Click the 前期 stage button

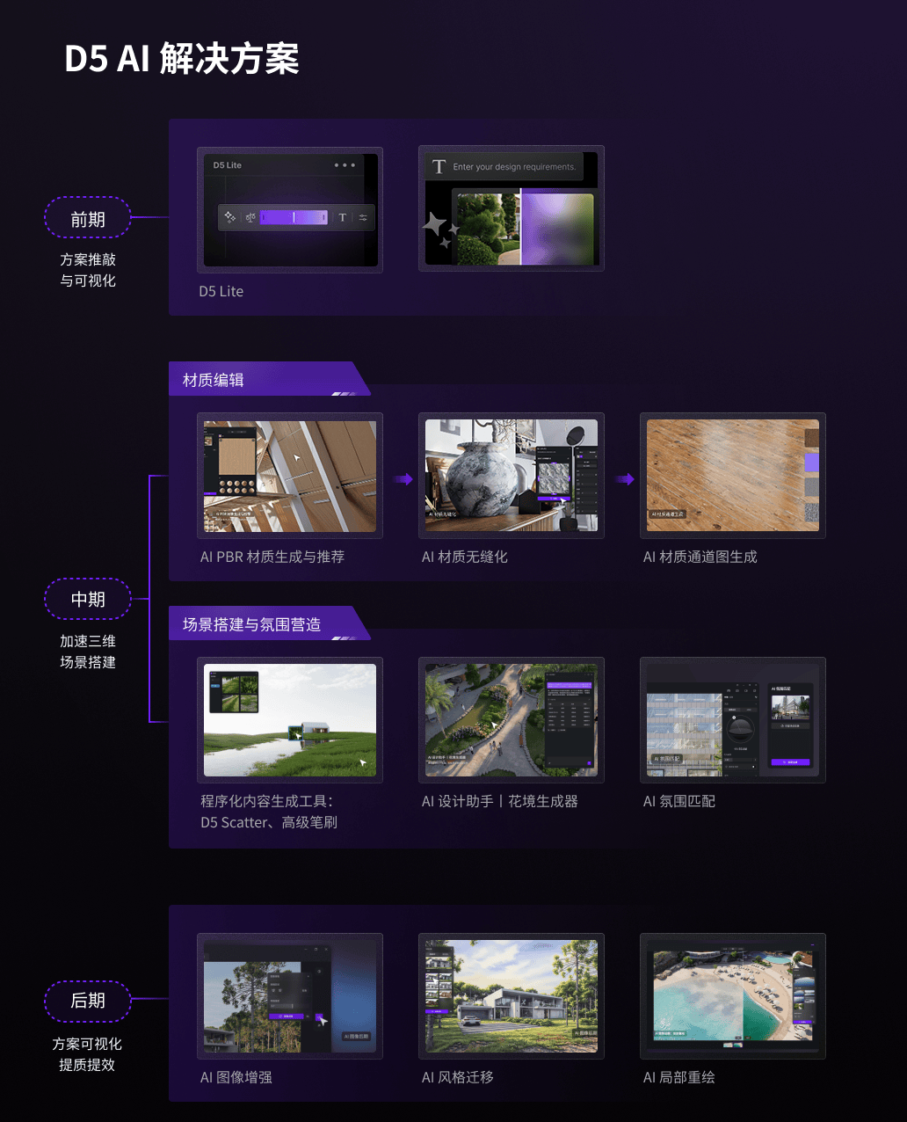click(88, 219)
